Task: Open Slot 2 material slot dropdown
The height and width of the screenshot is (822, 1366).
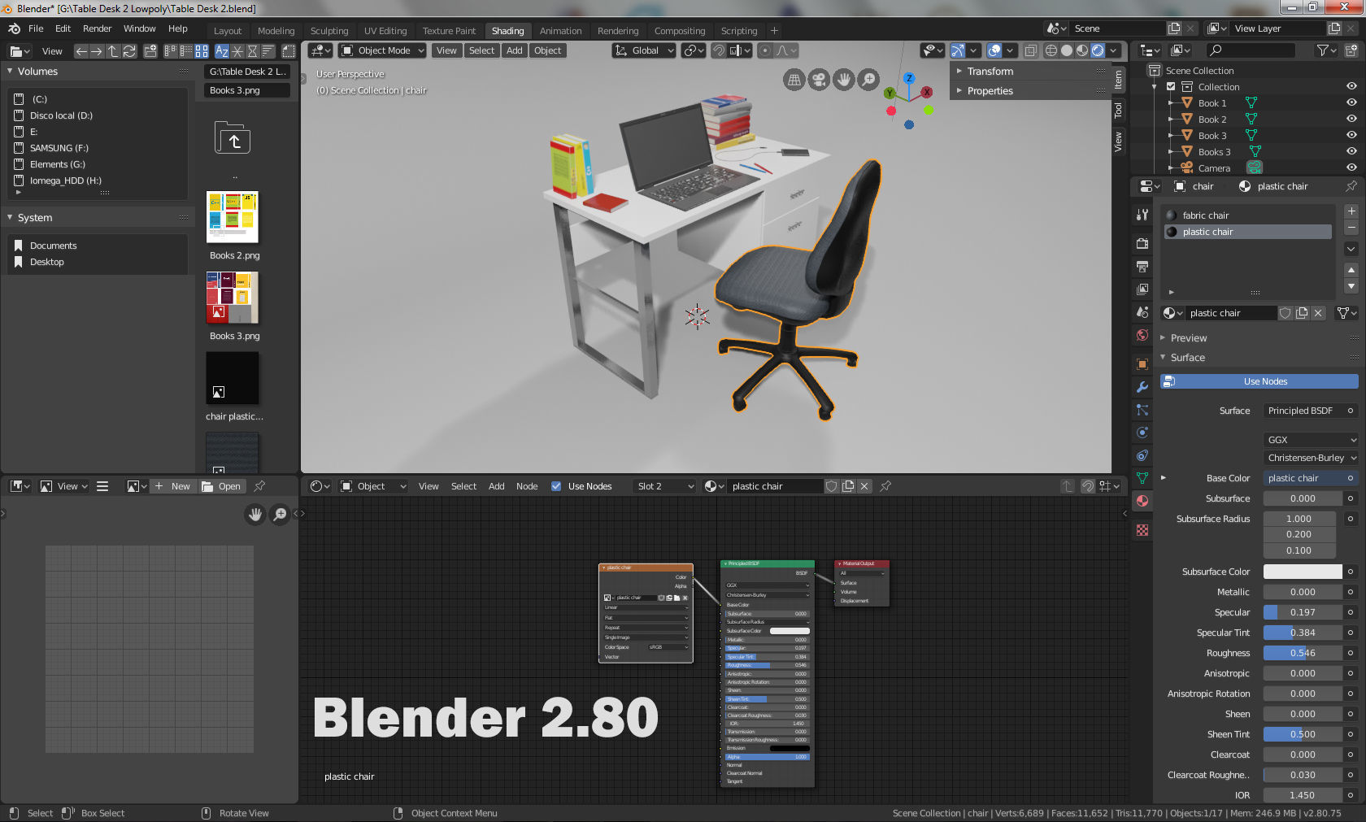Action: pos(664,486)
